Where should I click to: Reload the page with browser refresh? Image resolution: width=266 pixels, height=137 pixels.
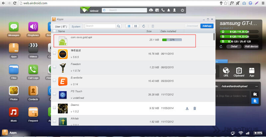[x=15, y=3]
